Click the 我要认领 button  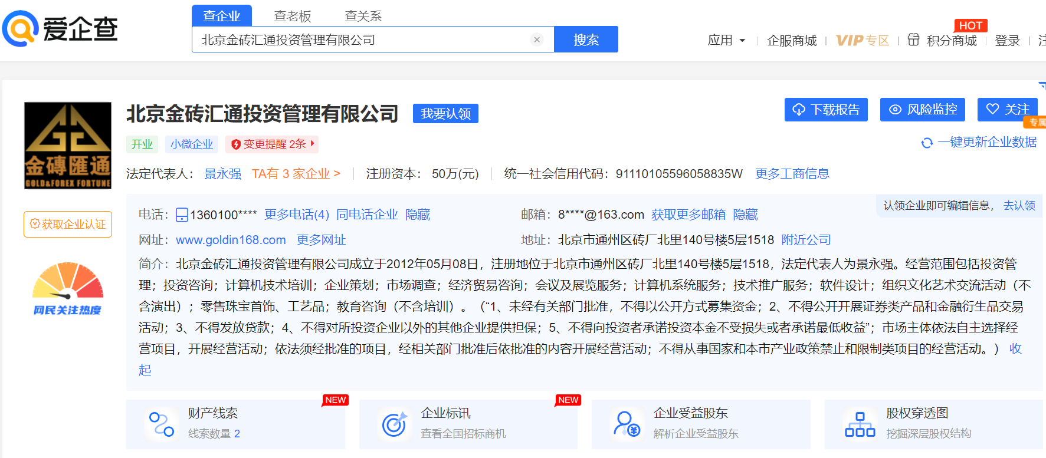[445, 113]
